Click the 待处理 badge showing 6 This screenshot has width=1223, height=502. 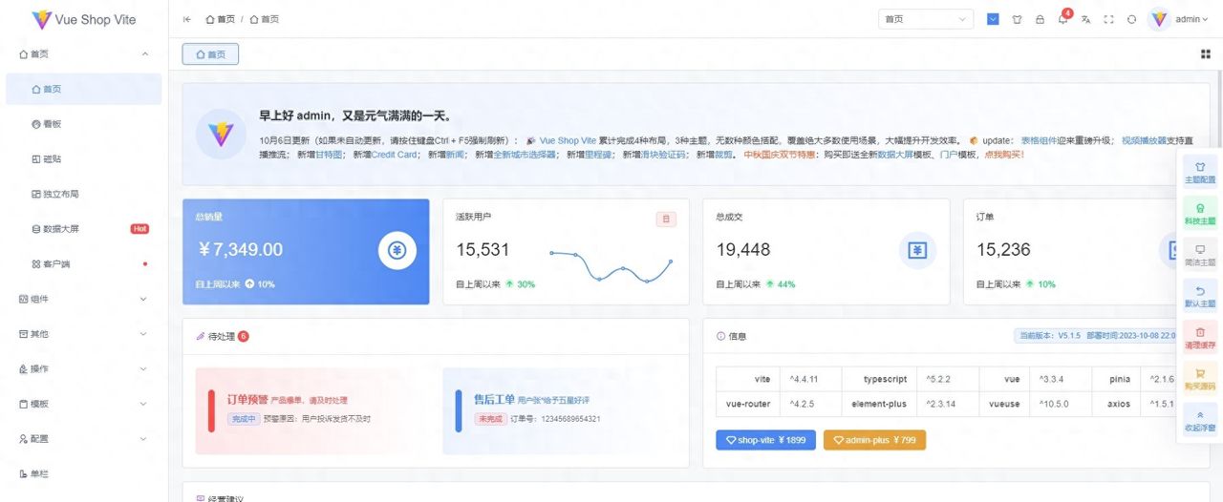(243, 336)
